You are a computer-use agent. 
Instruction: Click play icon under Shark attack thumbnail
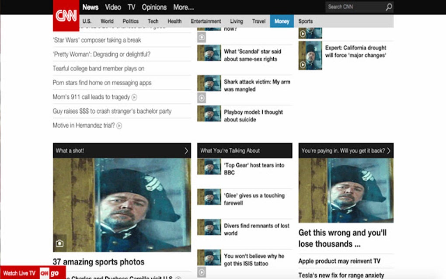click(202, 98)
